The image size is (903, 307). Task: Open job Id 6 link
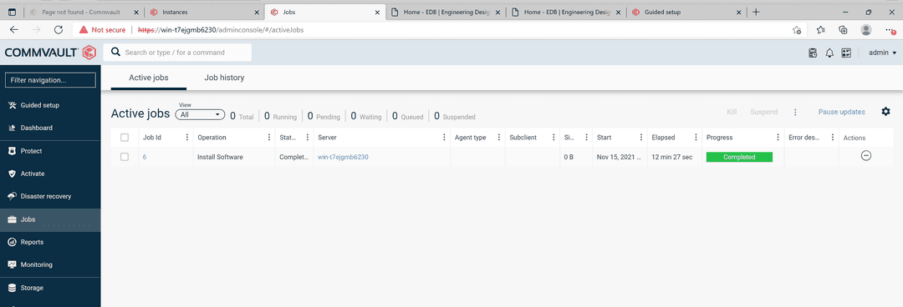[x=145, y=157]
